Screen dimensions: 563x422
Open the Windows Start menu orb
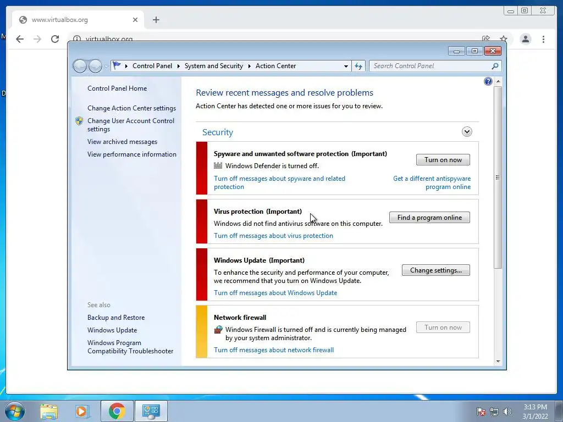coord(15,411)
